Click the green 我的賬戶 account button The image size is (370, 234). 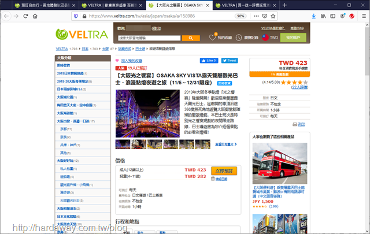tap(293, 38)
